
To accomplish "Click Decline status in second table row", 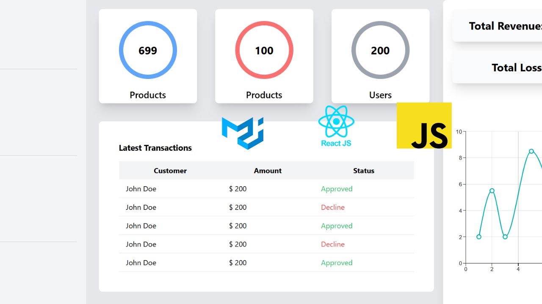I will tap(333, 207).
